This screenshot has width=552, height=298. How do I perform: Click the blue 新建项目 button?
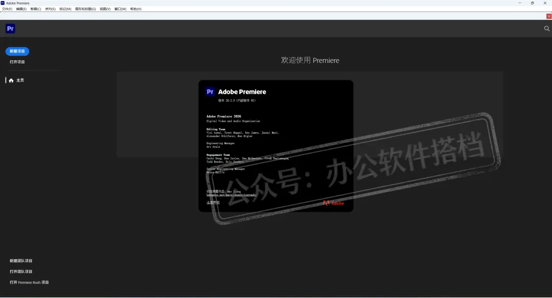(17, 51)
